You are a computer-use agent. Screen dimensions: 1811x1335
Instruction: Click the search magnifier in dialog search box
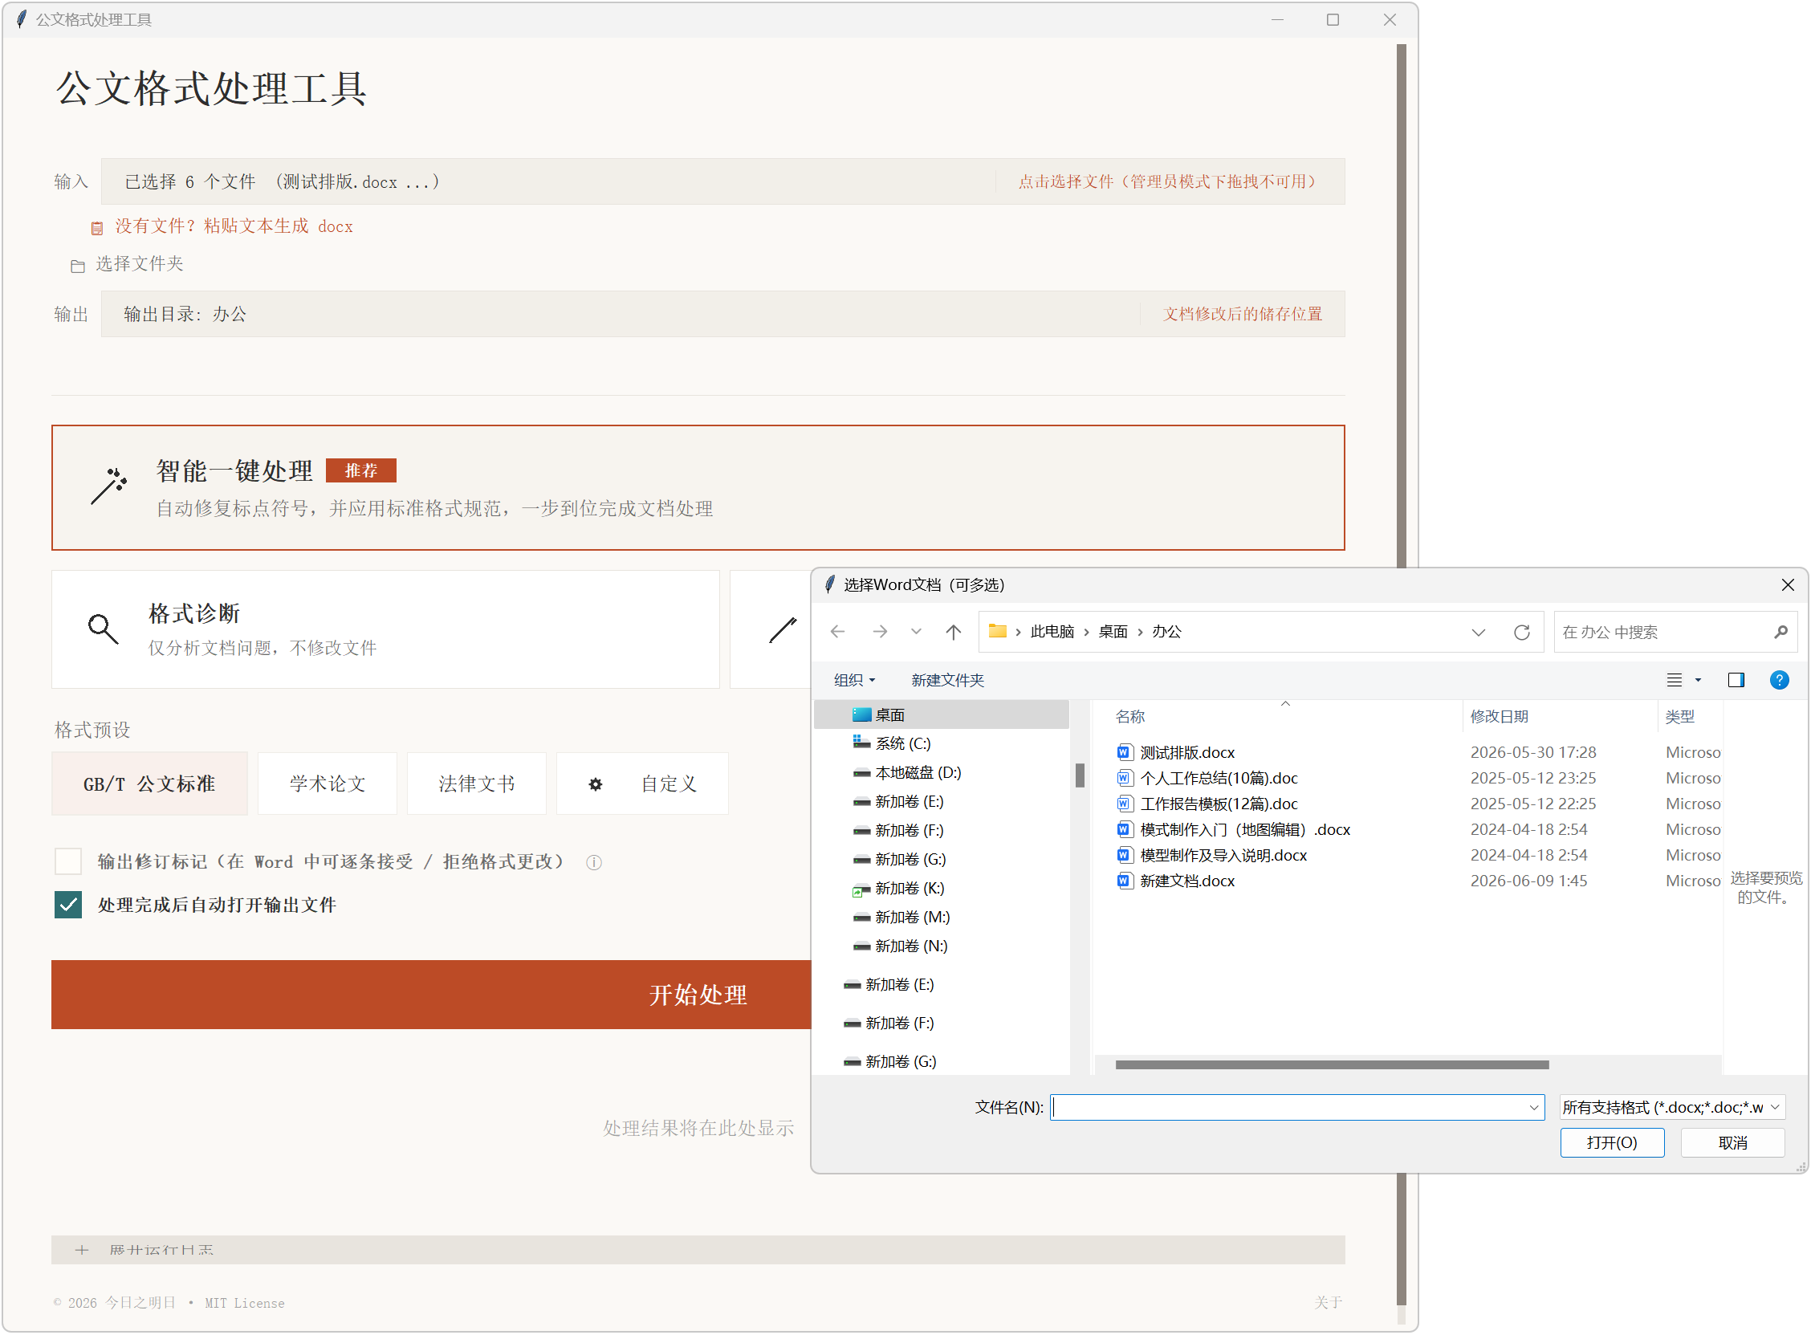pyautogui.click(x=1780, y=632)
